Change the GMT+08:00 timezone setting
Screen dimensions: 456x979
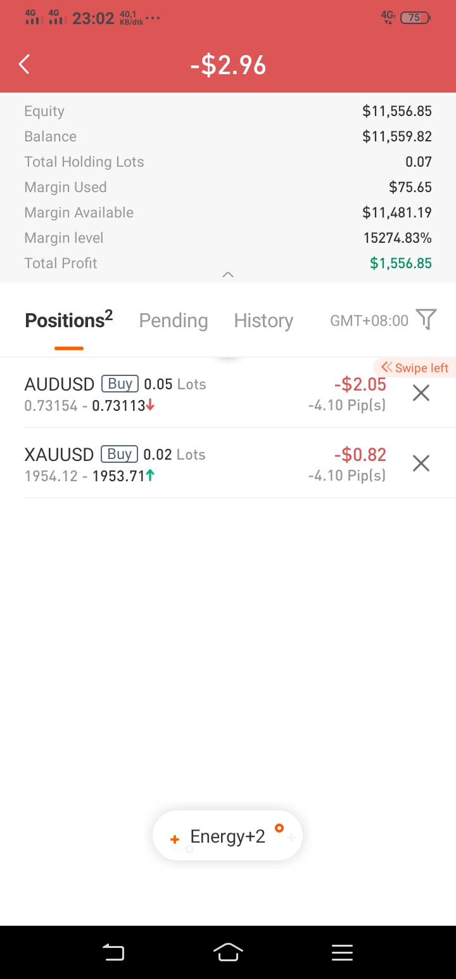[x=369, y=321]
